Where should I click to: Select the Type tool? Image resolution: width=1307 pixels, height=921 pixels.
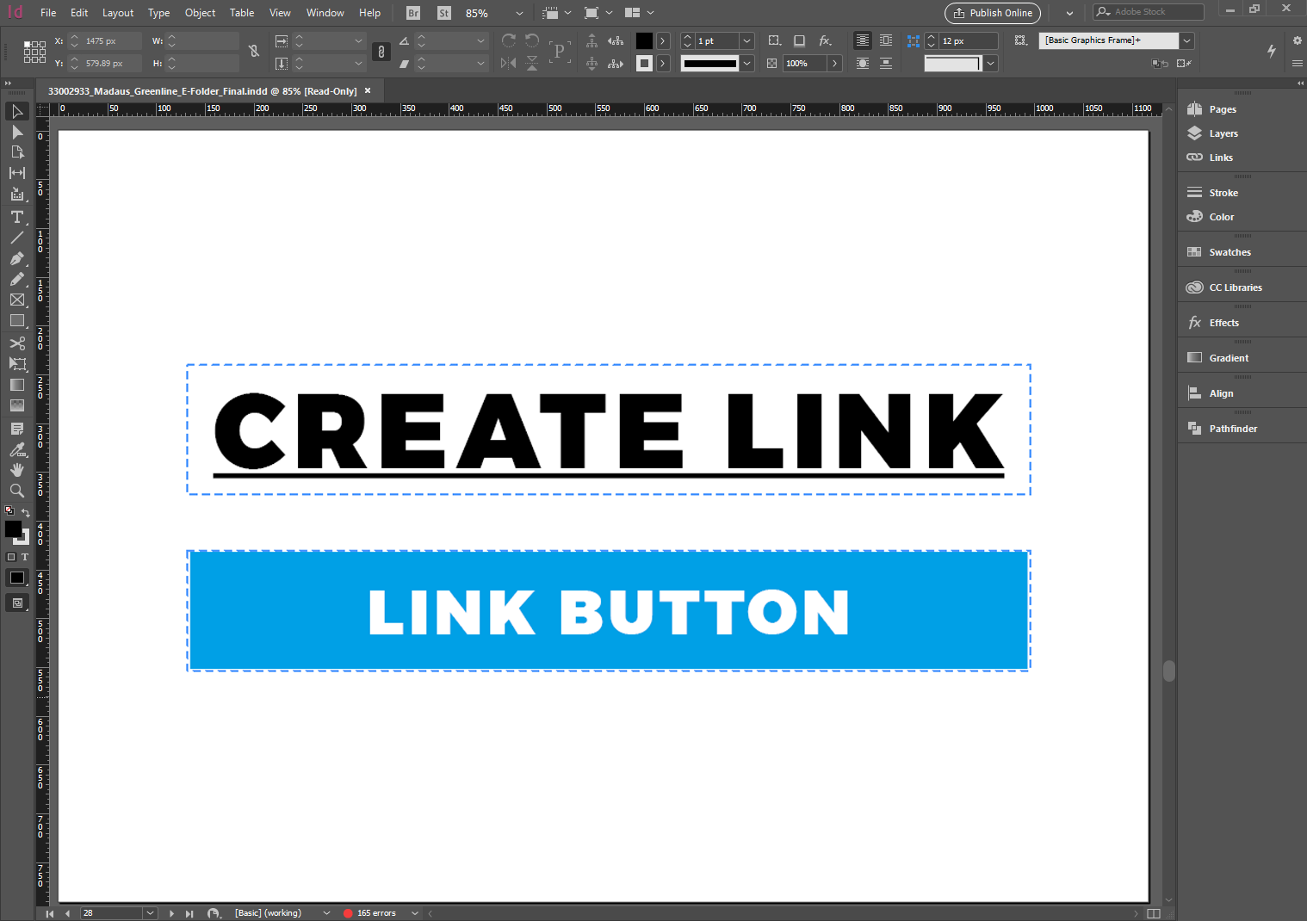pos(17,217)
